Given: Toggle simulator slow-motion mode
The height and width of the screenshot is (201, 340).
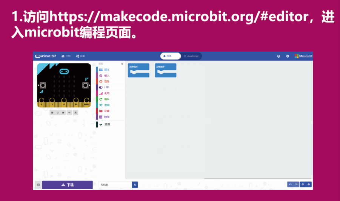Looking at the screenshot, I should [x=63, y=113].
